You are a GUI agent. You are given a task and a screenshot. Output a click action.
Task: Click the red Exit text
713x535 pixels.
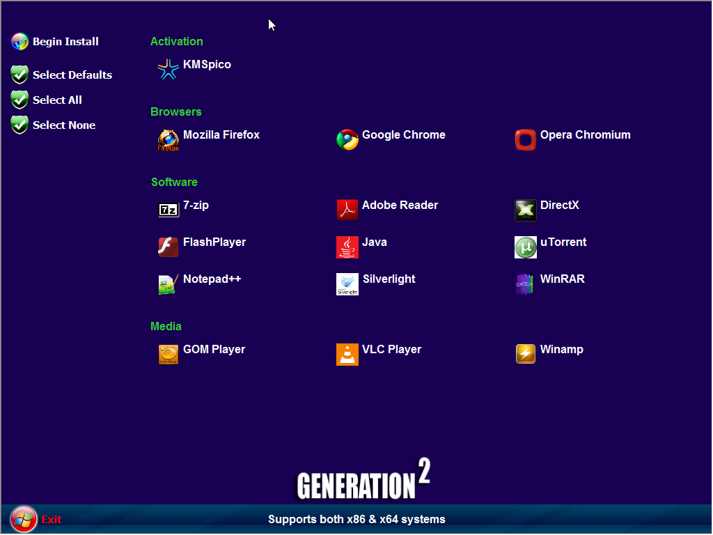[x=52, y=520]
